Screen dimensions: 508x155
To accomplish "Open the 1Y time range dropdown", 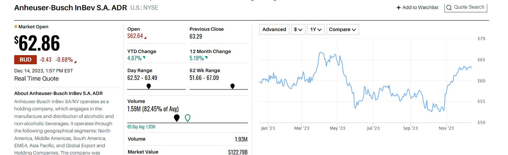I will [316, 29].
